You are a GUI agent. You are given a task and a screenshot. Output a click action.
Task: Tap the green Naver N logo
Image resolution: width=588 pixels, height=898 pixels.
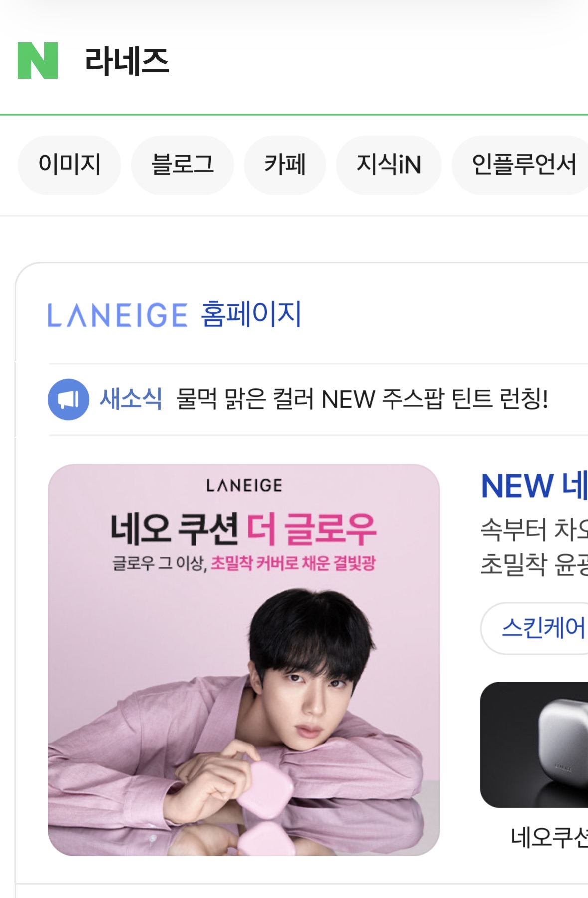38,61
